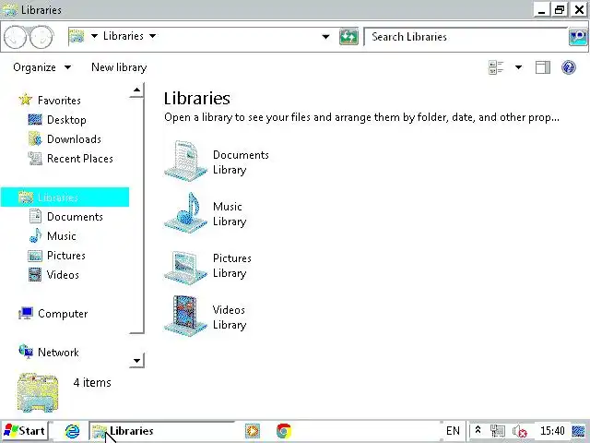Open Downloads in Favorites
This screenshot has width=590, height=443.
[65, 139]
